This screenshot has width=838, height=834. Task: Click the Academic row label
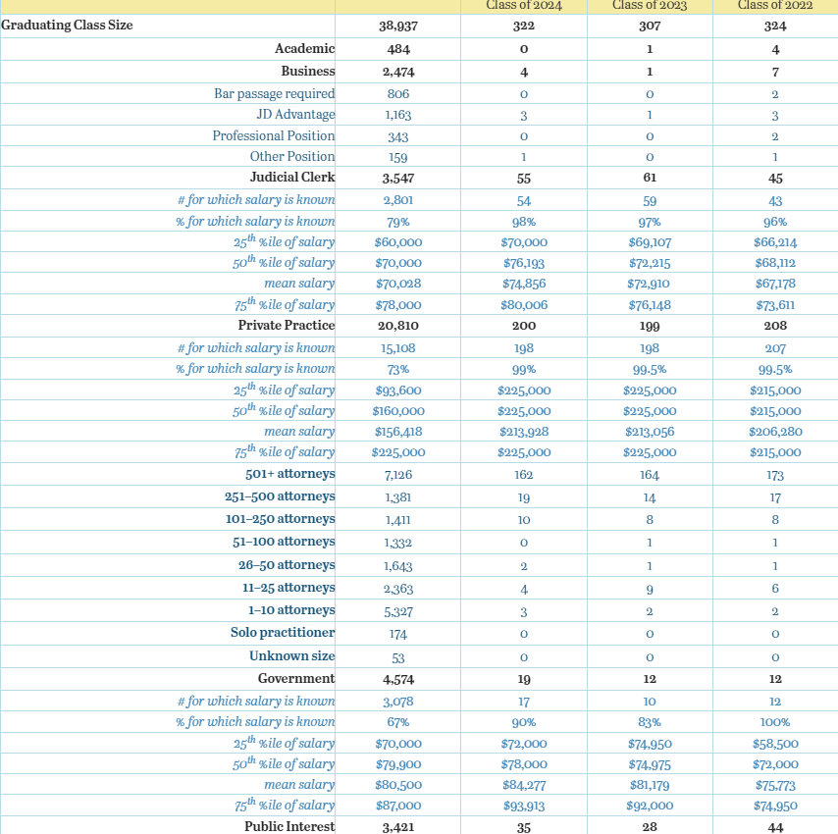304,49
